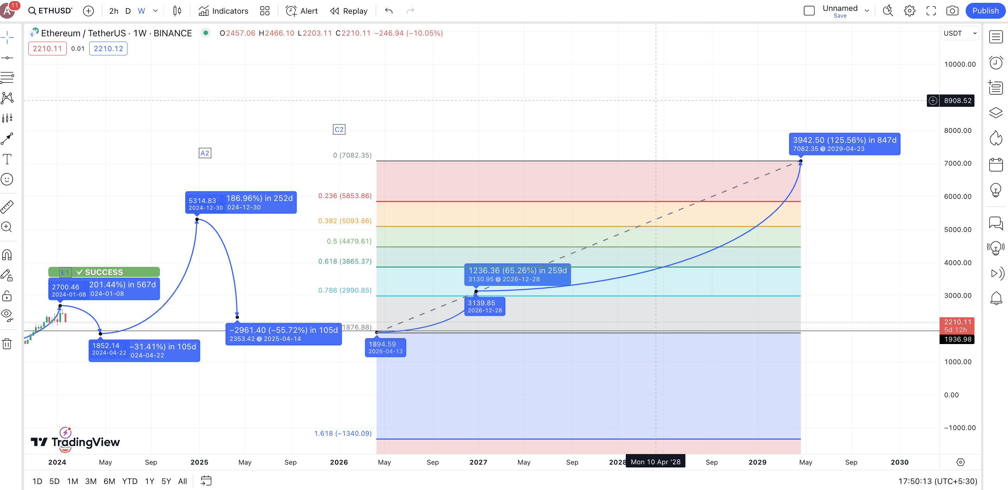The width and height of the screenshot is (1008, 490).
Task: Select the Text tool in left toolbar
Action: pyautogui.click(x=7, y=159)
